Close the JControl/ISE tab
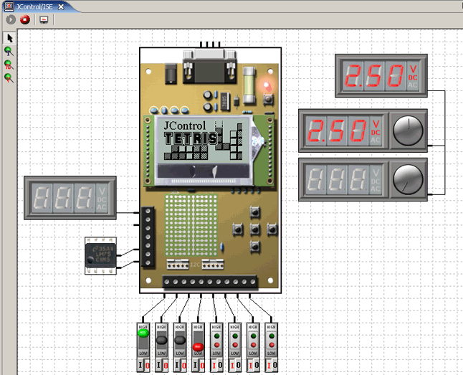 click(x=62, y=6)
